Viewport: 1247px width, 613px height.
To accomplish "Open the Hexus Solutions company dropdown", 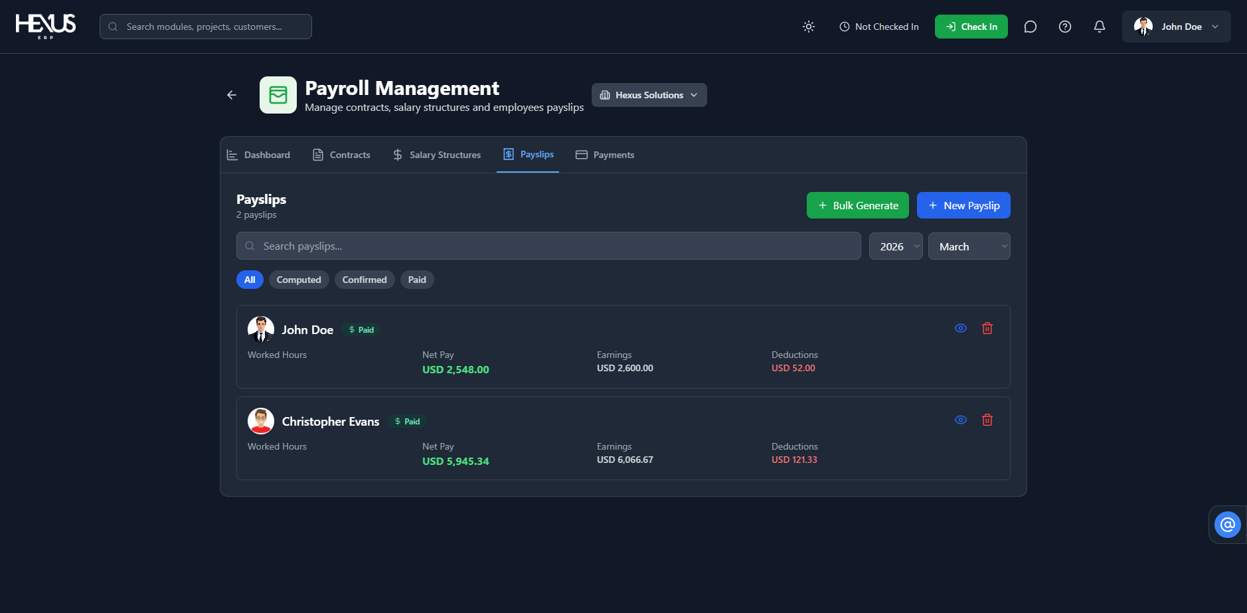I will tap(649, 95).
